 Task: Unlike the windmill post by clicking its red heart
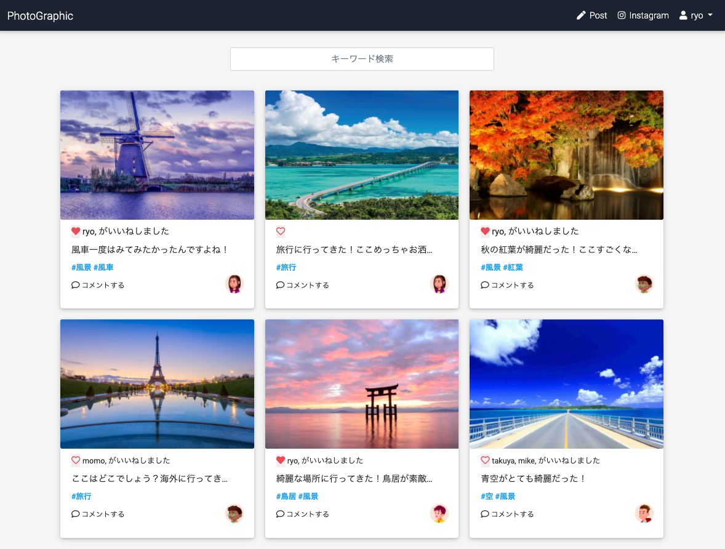(x=75, y=231)
